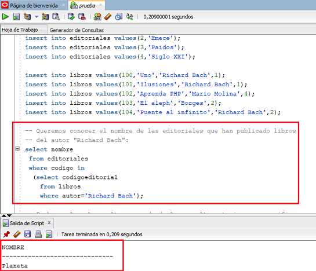The height and width of the screenshot is (271, 316).
Task: Select the prueba worksheet tab
Action: 87,5
